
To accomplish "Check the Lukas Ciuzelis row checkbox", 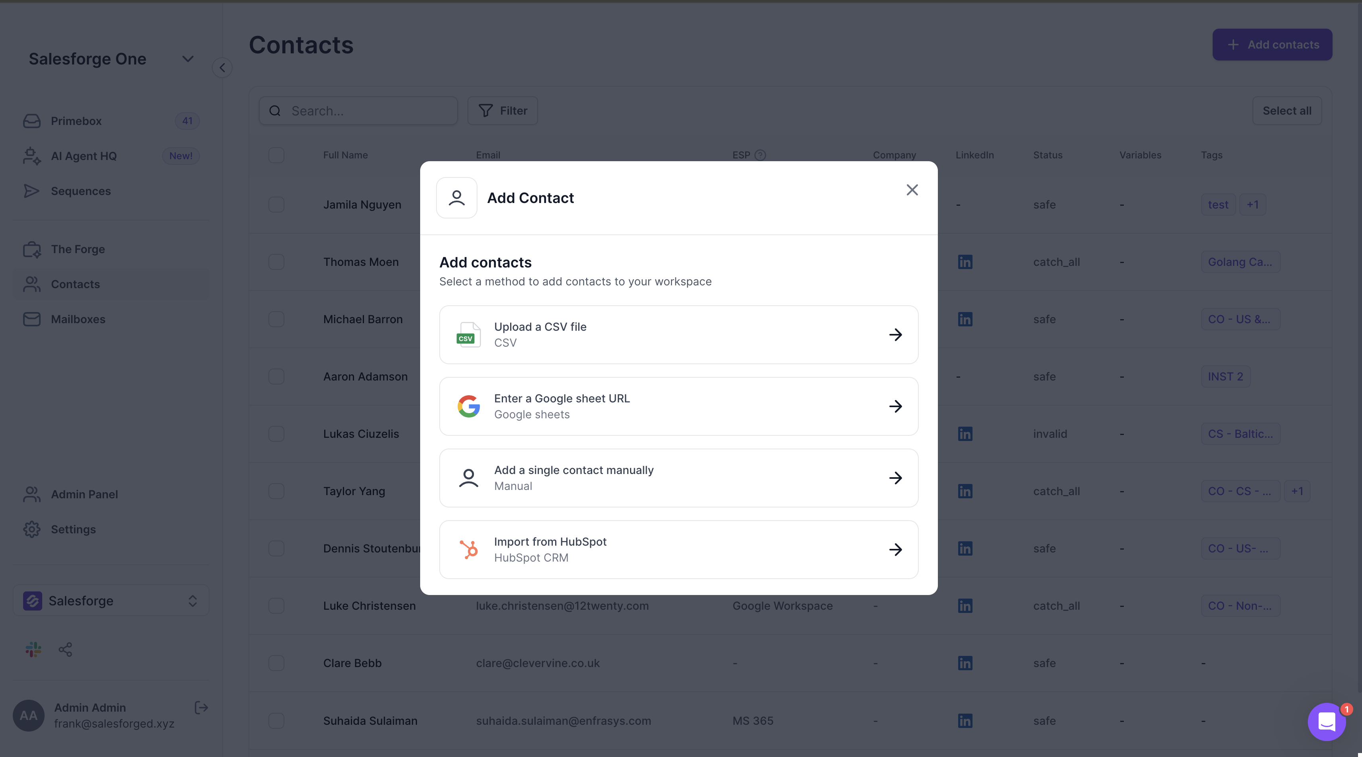I will pos(276,434).
